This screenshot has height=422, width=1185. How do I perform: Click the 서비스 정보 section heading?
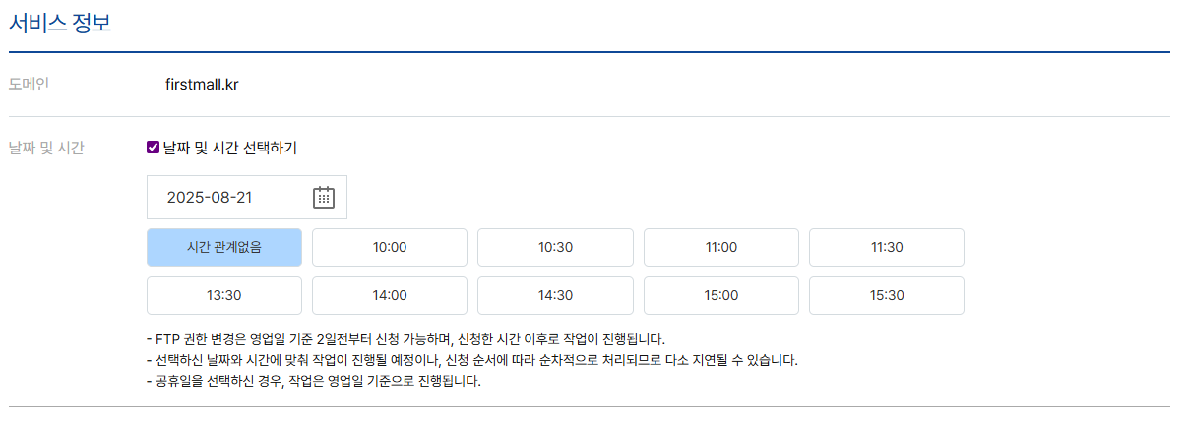[60, 23]
